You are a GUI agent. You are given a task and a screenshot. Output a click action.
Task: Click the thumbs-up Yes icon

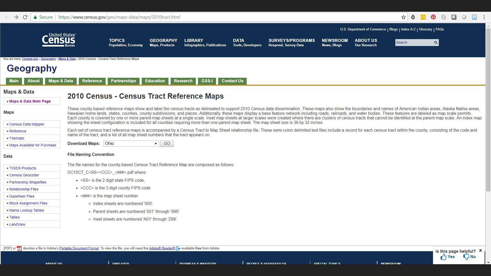click(x=443, y=257)
